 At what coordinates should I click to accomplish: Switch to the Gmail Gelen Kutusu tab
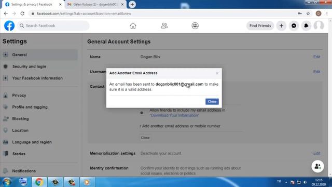95,5
